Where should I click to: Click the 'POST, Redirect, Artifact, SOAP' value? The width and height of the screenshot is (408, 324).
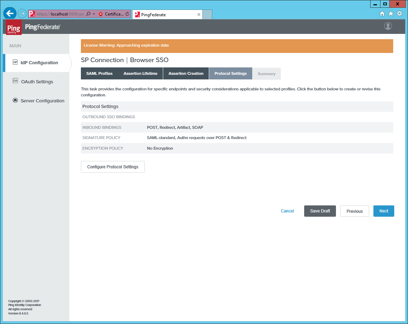point(175,127)
